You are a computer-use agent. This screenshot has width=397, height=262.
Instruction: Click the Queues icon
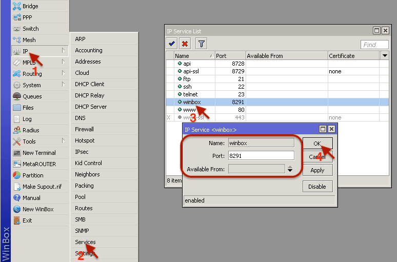point(17,96)
